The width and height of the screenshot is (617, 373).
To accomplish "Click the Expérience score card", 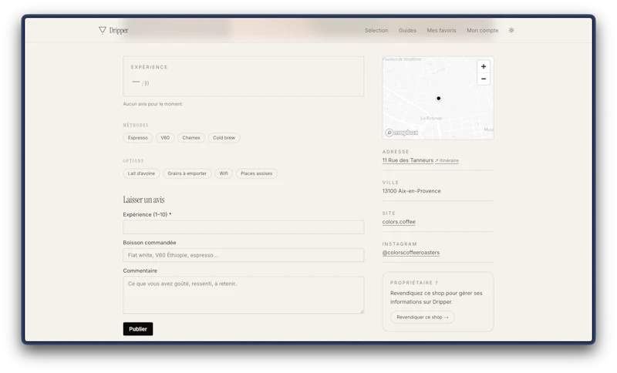I will [243, 76].
